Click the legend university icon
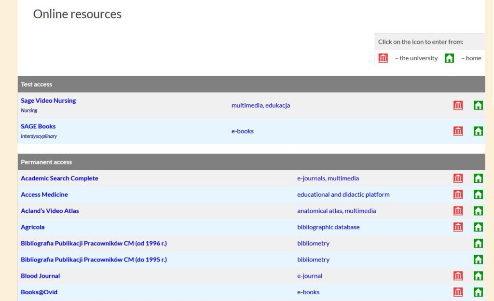This screenshot has width=494, height=301. 383,58
